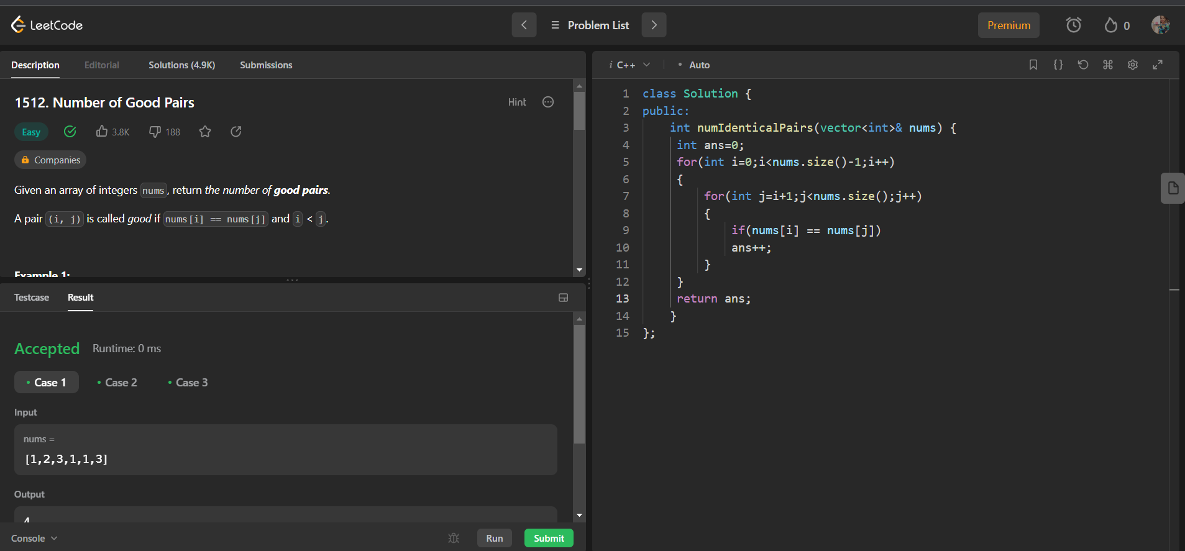Switch to the Testcase tab
1185x551 pixels.
tap(32, 298)
